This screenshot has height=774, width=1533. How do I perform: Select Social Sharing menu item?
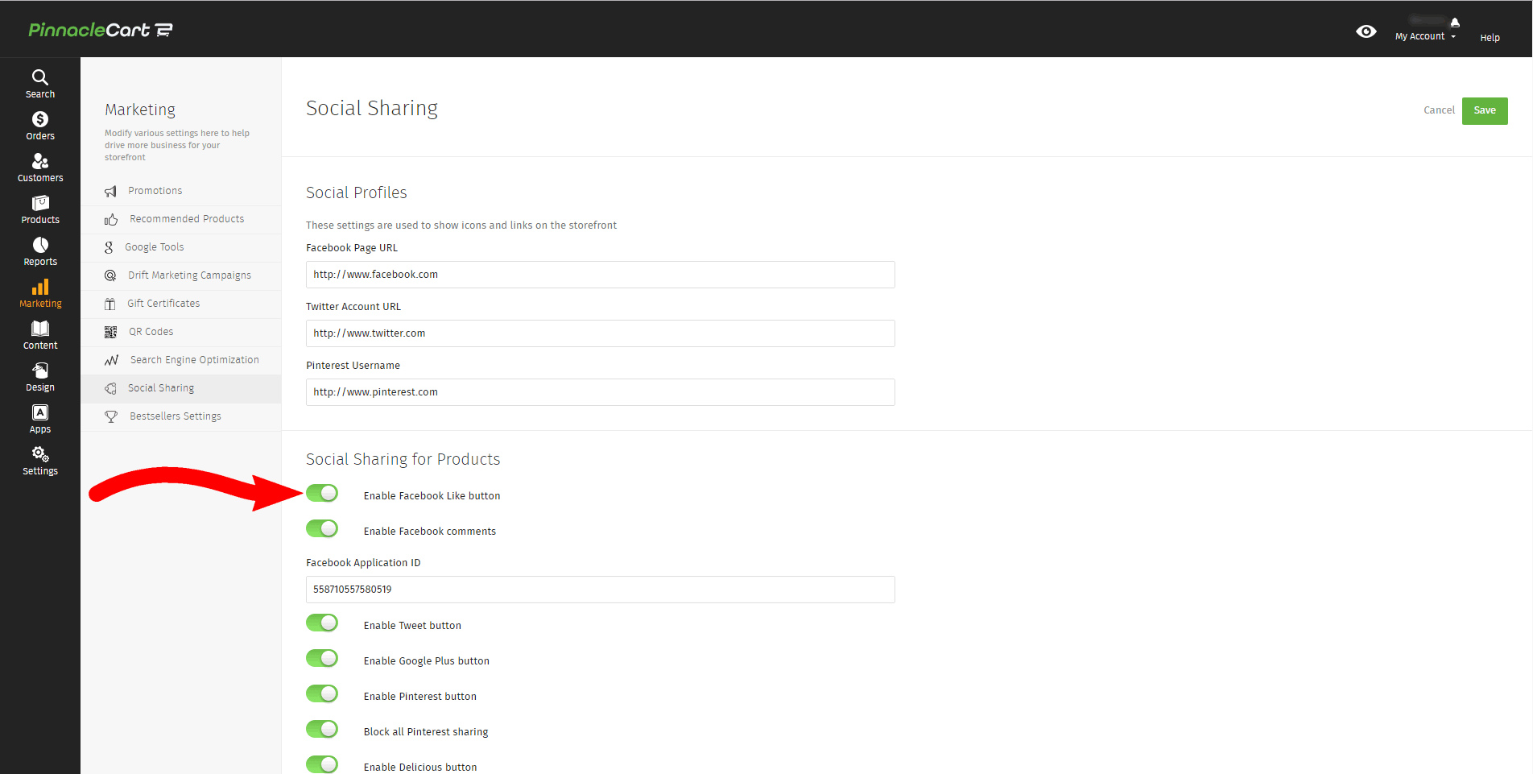point(181,388)
